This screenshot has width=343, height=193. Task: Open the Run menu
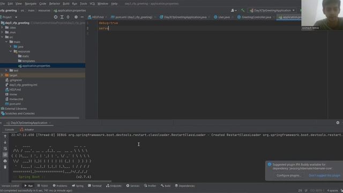coord(74,4)
